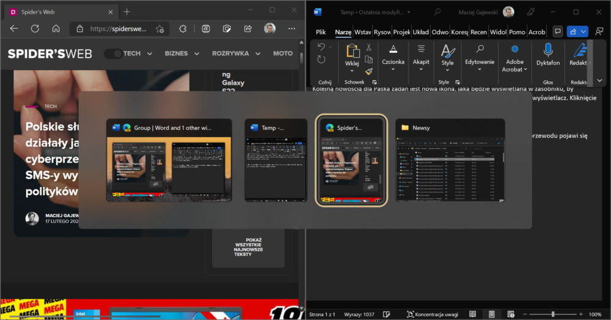Image resolution: width=611 pixels, height=320 pixels.
Task: Start Dyktafon microphone dictation
Action: pos(548,54)
